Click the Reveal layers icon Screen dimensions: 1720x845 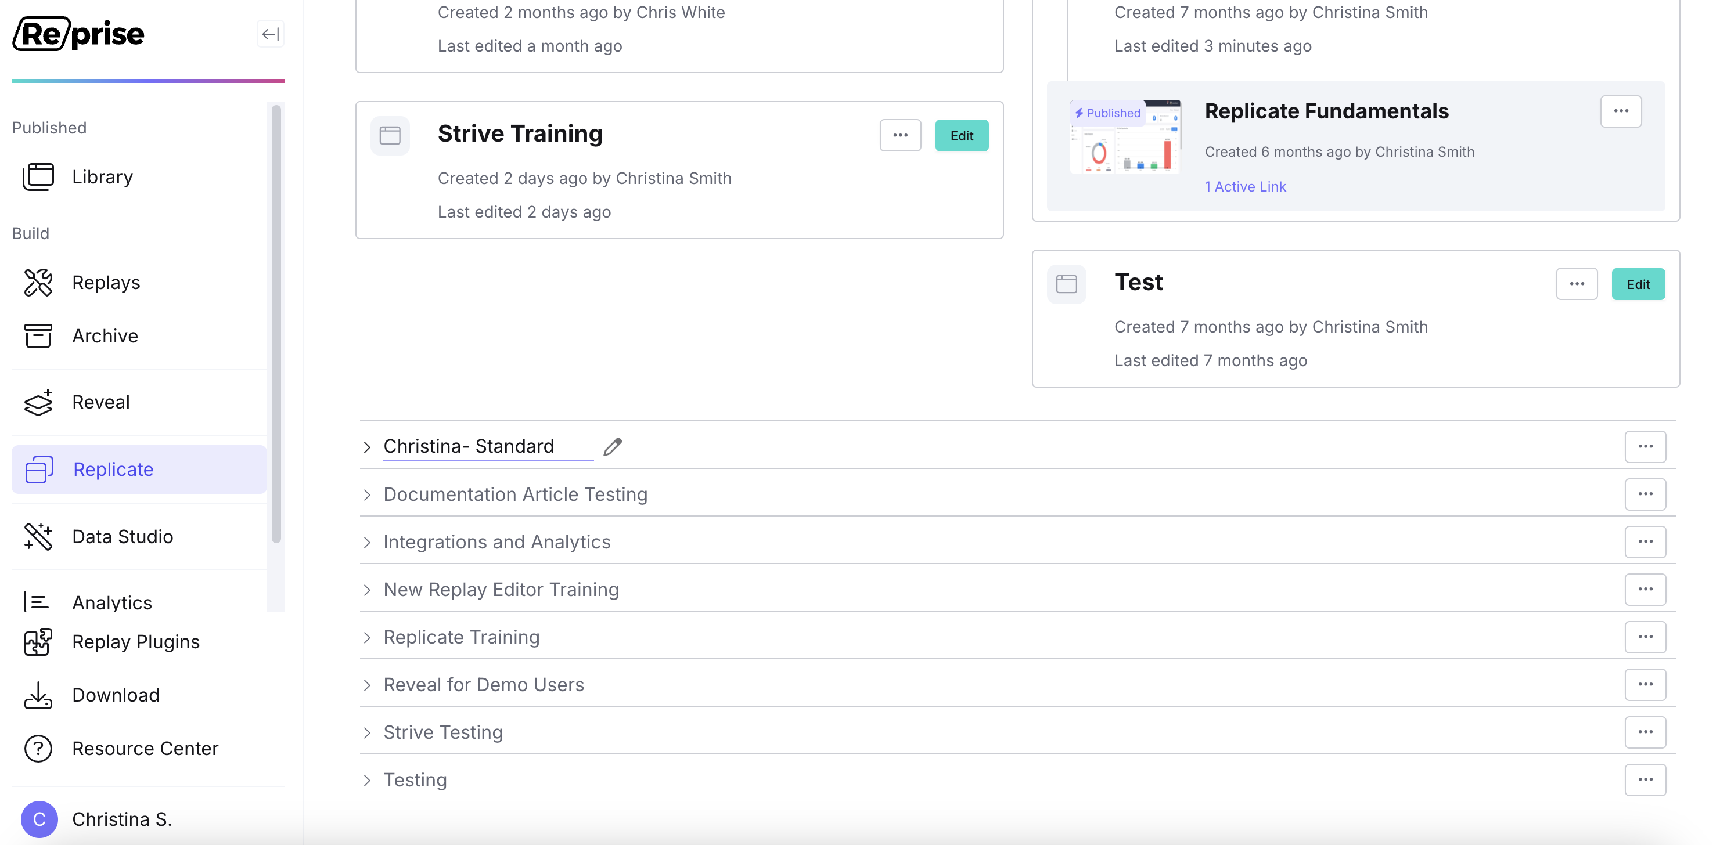(38, 402)
